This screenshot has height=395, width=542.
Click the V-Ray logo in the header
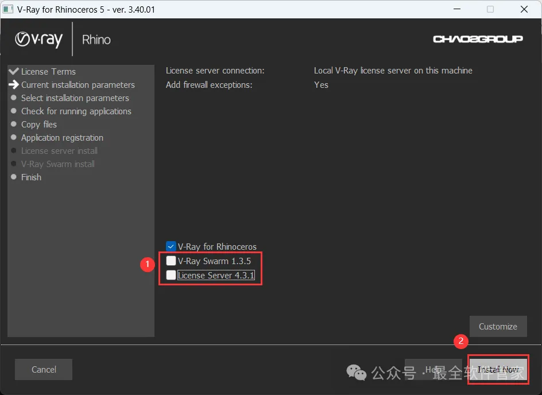[x=38, y=40]
